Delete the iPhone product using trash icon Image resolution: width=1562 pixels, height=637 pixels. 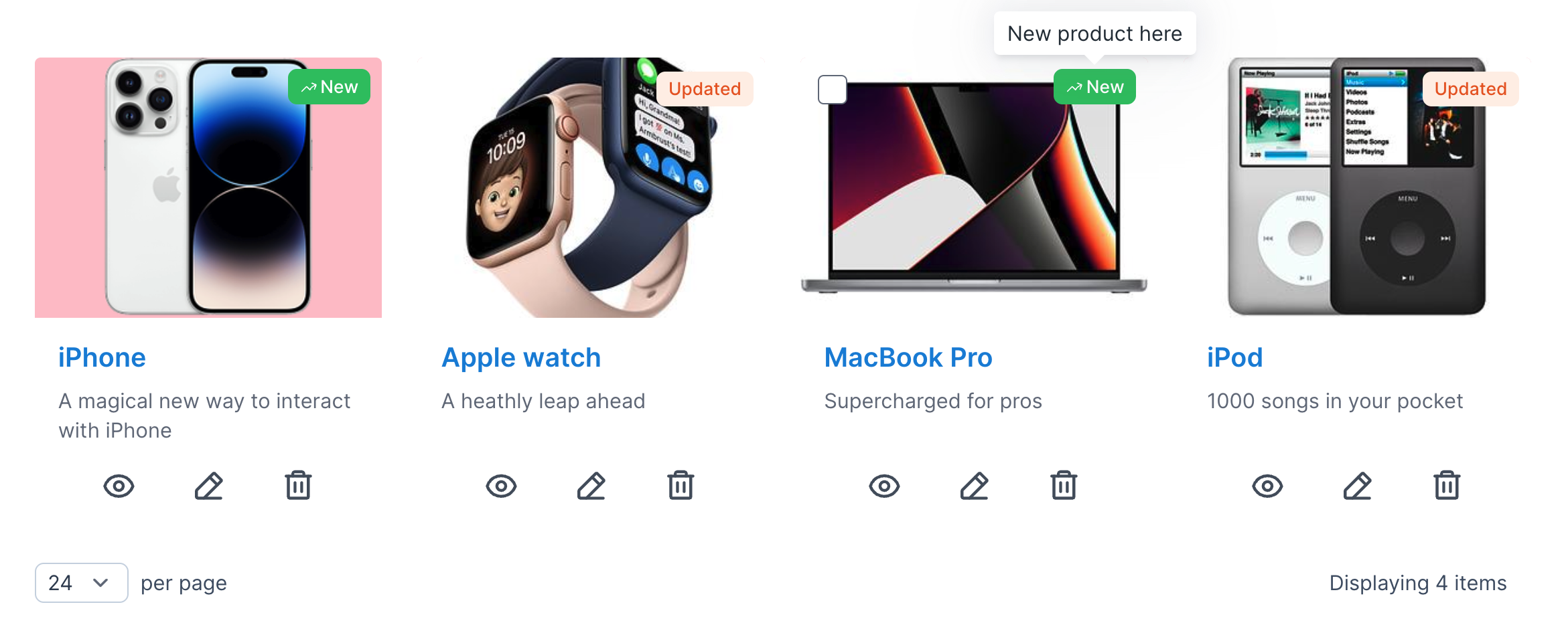[x=298, y=485]
